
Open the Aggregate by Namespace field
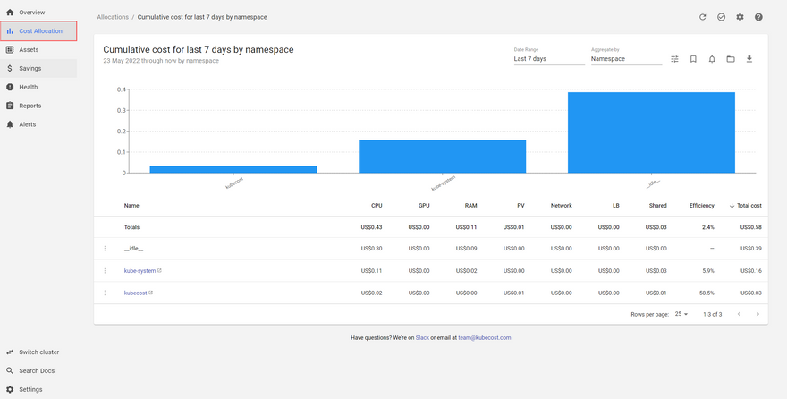tap(625, 59)
